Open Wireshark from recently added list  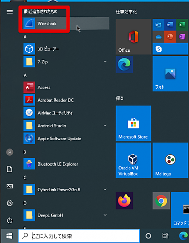click(66, 23)
